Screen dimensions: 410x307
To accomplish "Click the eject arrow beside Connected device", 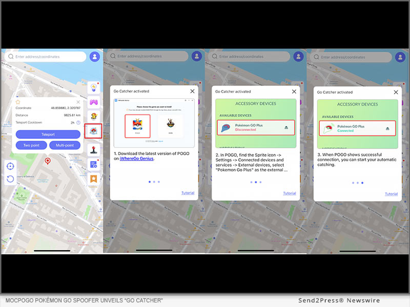I will (388, 128).
